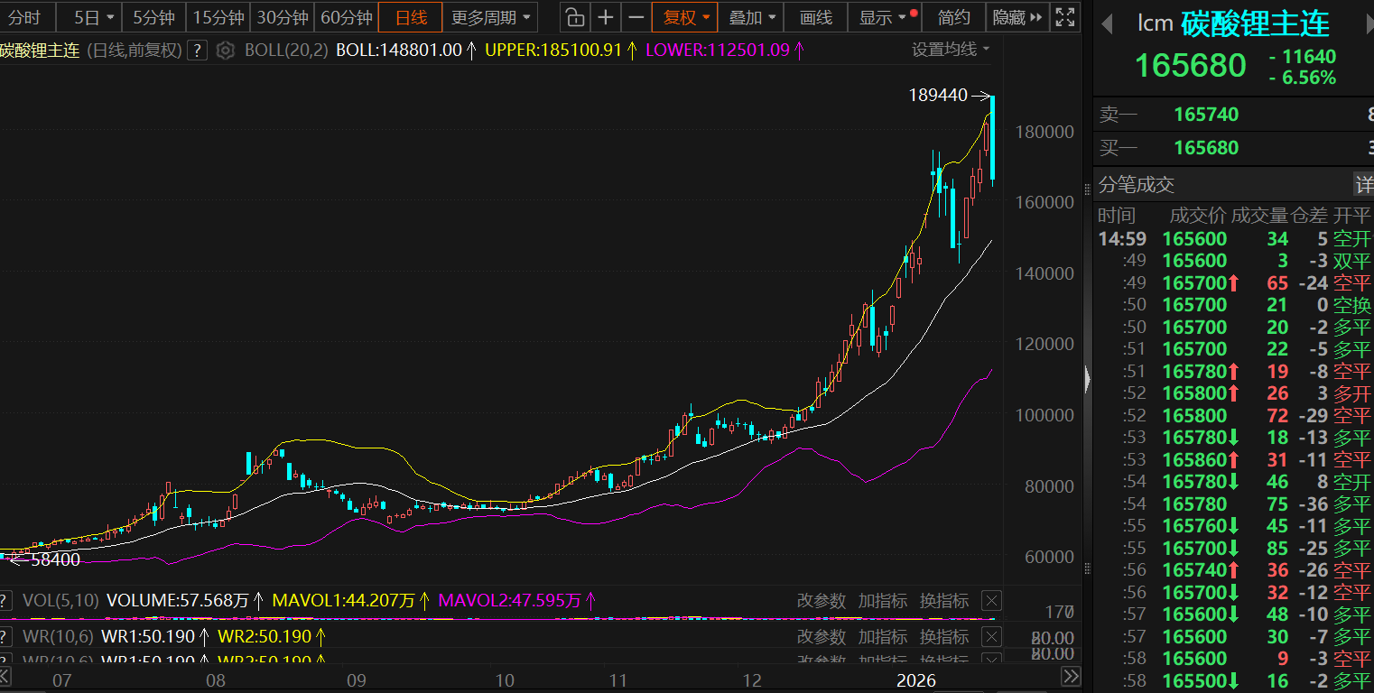The width and height of the screenshot is (1374, 693).
Task: Close the VOL indicator panel
Action: click(991, 601)
